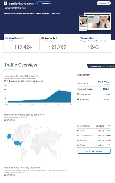Image resolution: width=115 pixels, height=183 pixels.
Task: Show Traffic by country info icon
Action: pos(43,115)
